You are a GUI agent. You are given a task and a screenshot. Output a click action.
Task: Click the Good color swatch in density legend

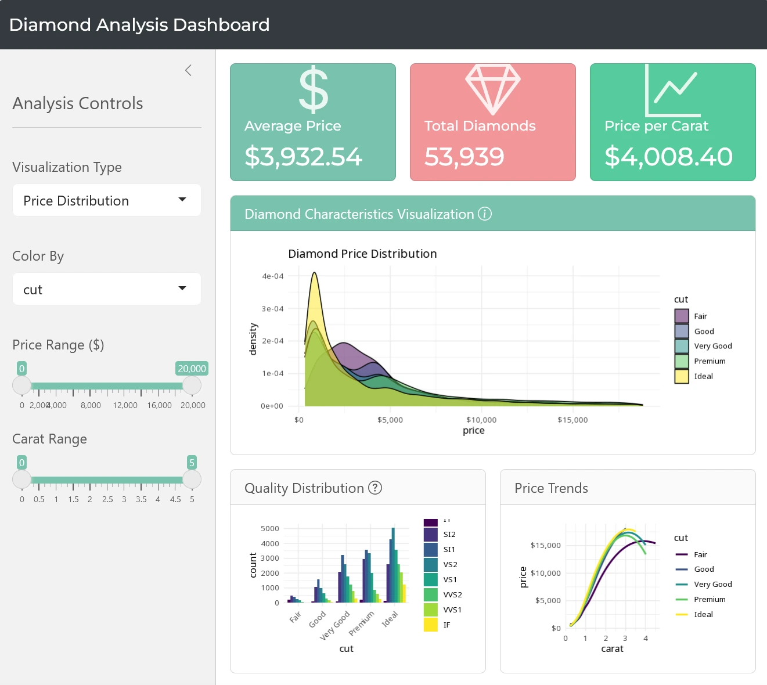(x=682, y=331)
